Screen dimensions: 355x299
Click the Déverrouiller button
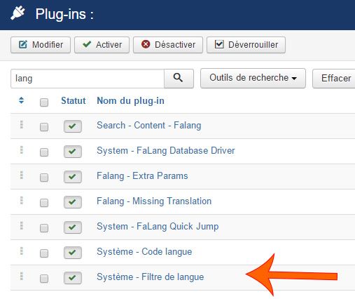pos(246,45)
